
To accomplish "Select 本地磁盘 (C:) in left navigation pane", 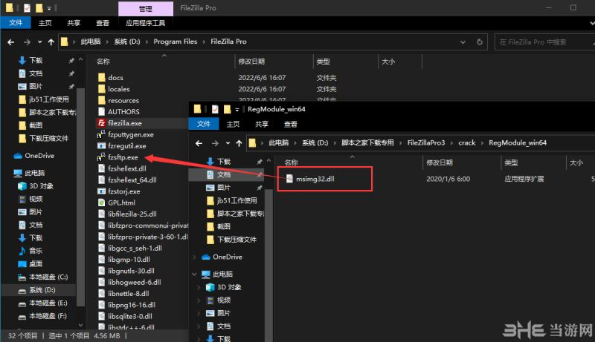I will coord(48,277).
